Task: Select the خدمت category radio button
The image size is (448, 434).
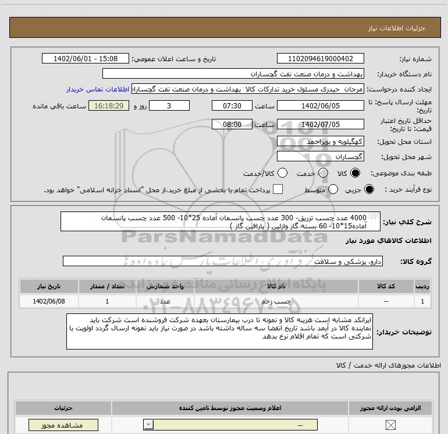Action: tap(323, 173)
